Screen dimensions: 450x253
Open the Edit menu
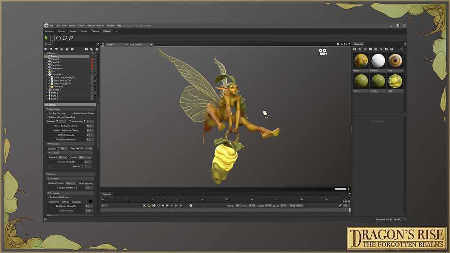click(x=58, y=26)
